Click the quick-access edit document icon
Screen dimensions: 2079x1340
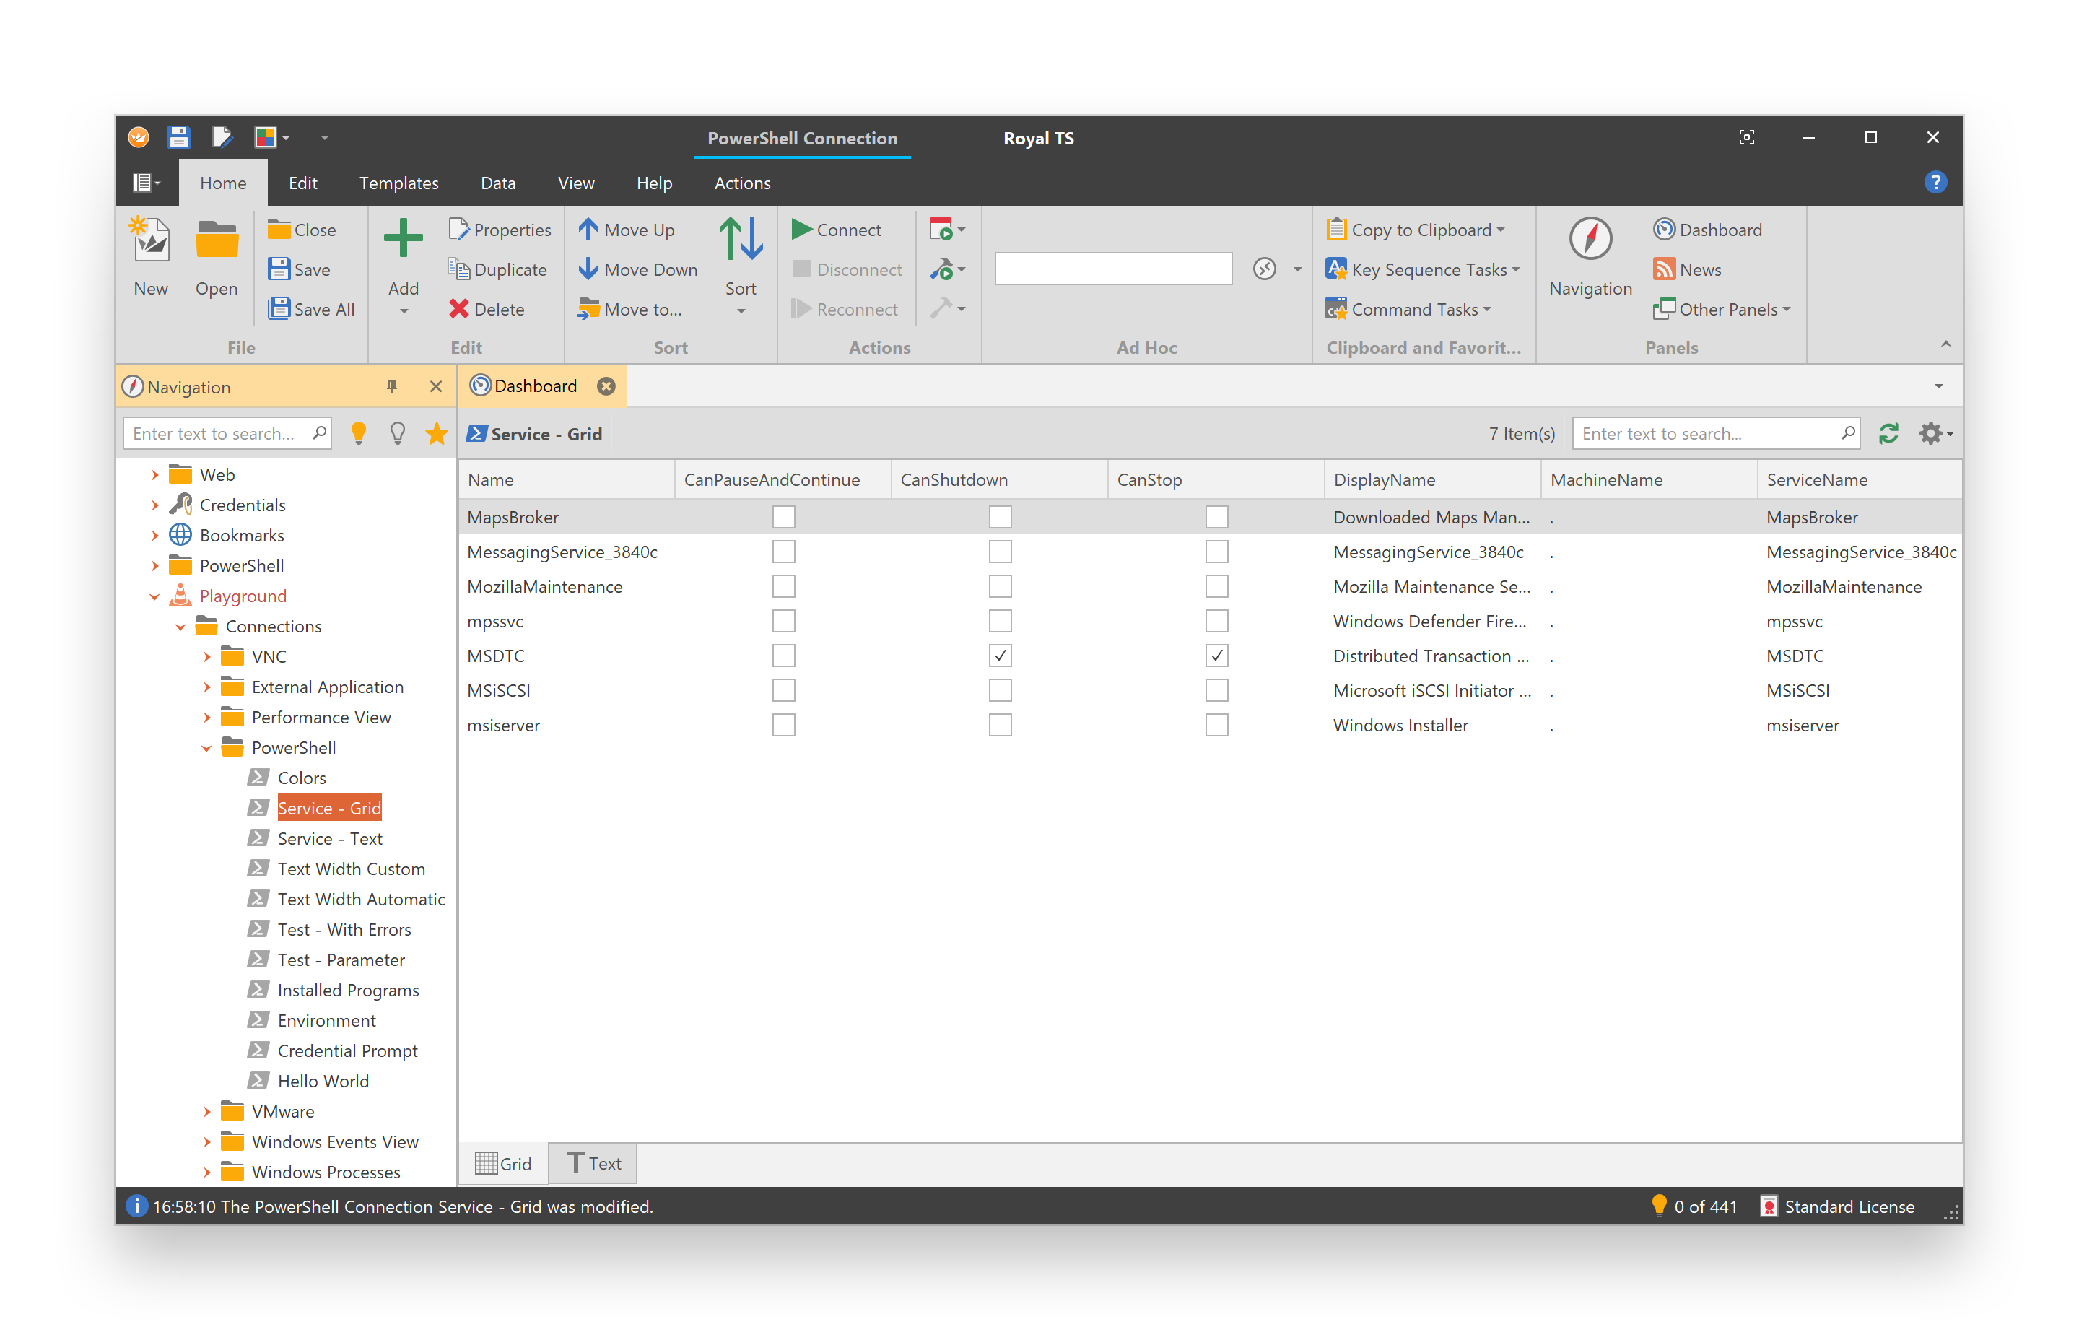(x=222, y=136)
